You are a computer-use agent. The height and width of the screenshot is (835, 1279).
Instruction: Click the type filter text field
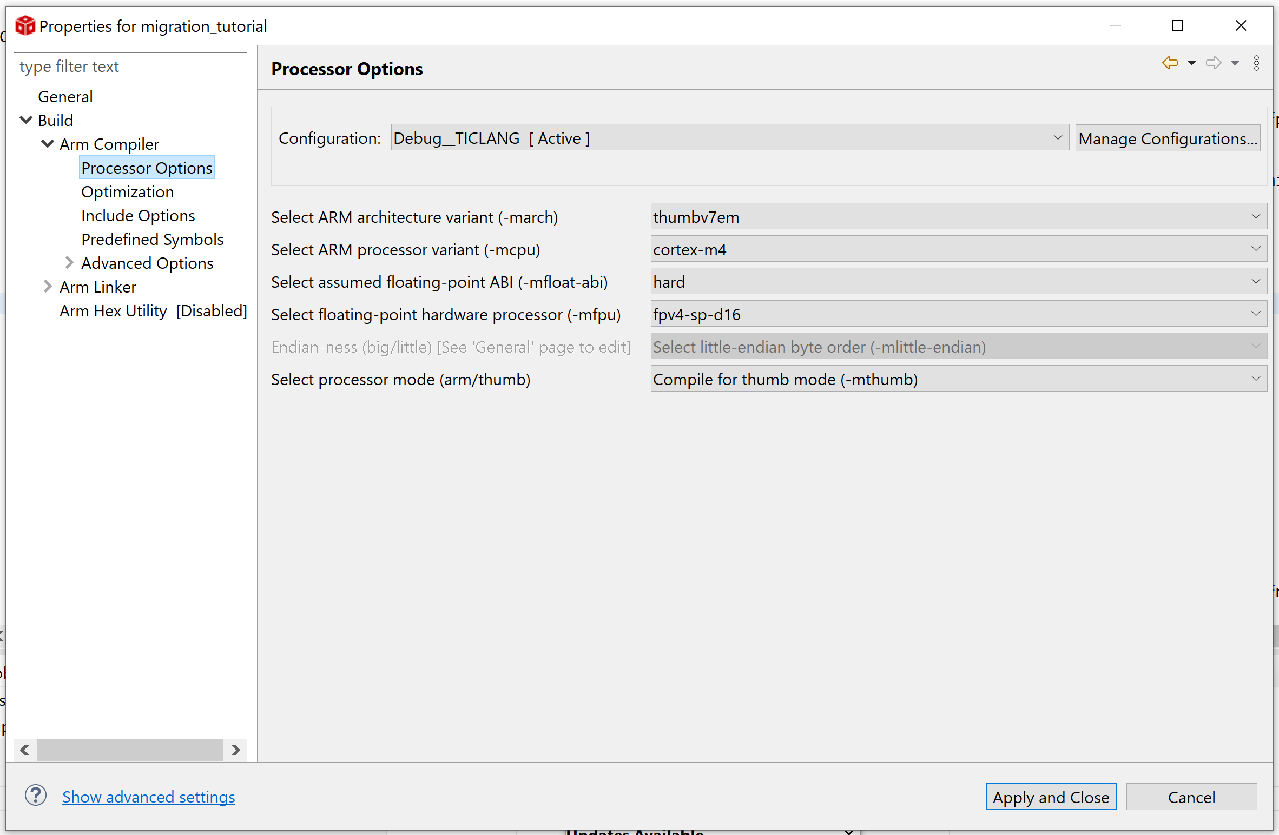[130, 66]
